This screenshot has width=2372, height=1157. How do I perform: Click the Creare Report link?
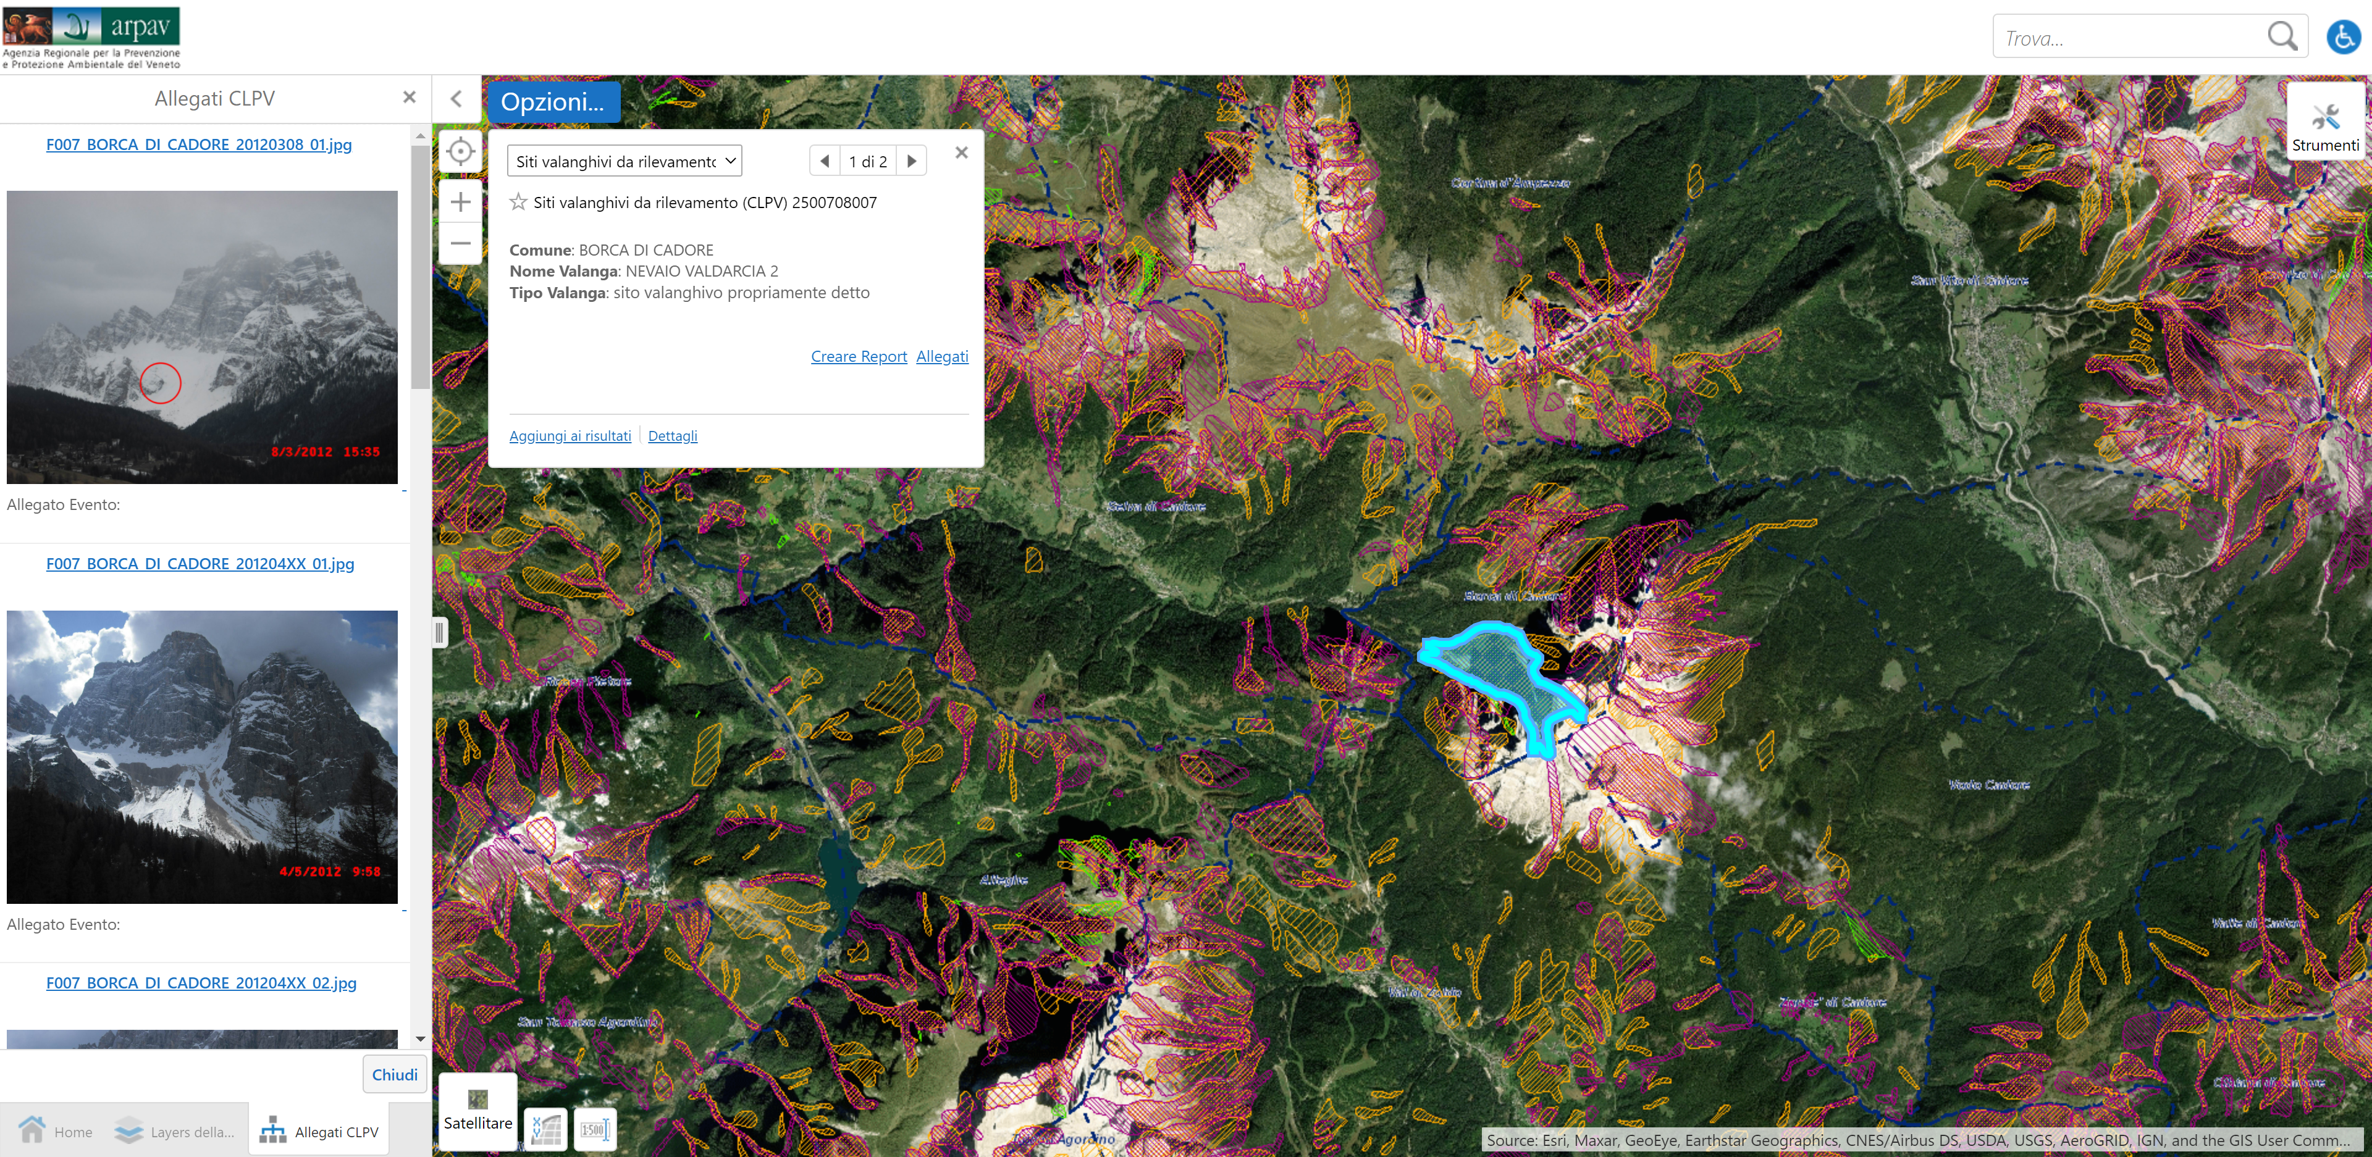858,356
